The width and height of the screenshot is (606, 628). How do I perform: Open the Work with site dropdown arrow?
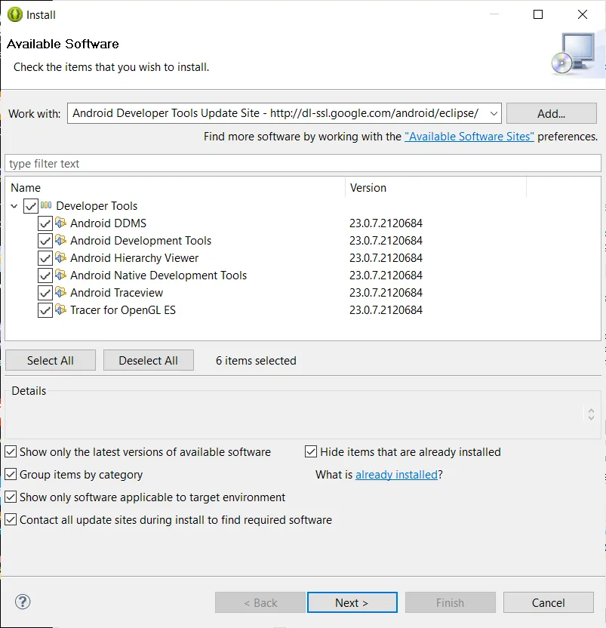[x=494, y=113]
